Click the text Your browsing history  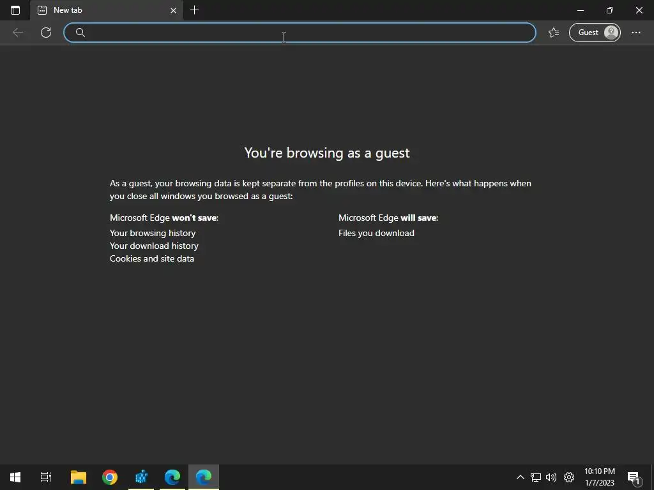153,233
